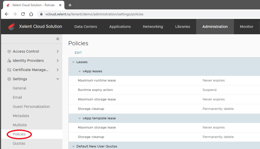Click the Settings label in sidebar
The width and height of the screenshot is (260, 149).
(x=20, y=79)
